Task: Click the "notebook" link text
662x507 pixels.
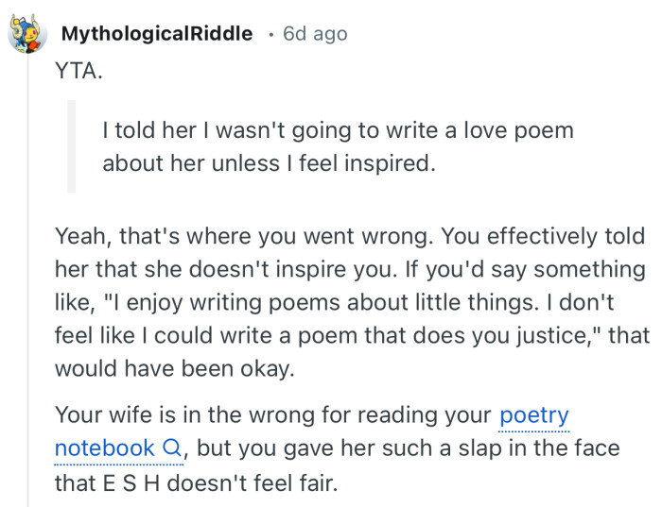Action: click(104, 448)
